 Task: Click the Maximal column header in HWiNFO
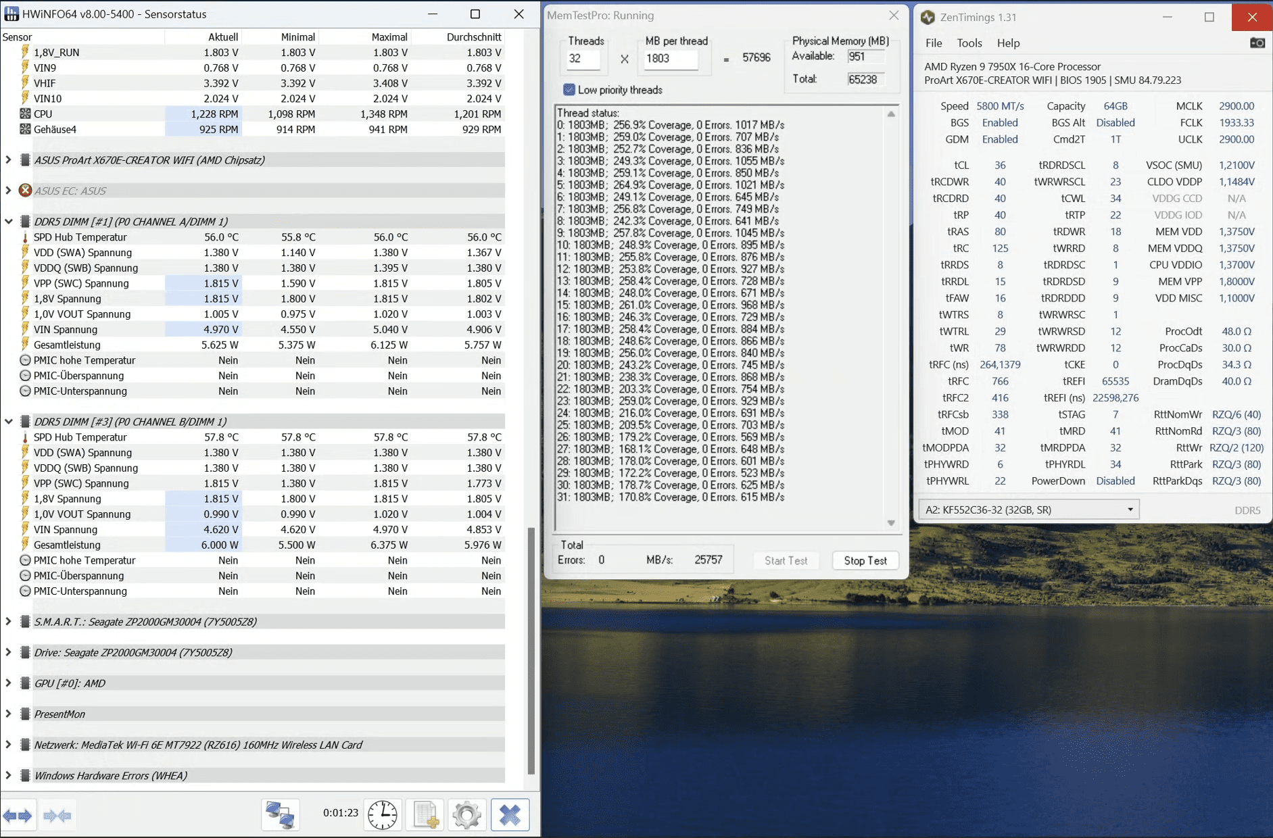[365, 37]
